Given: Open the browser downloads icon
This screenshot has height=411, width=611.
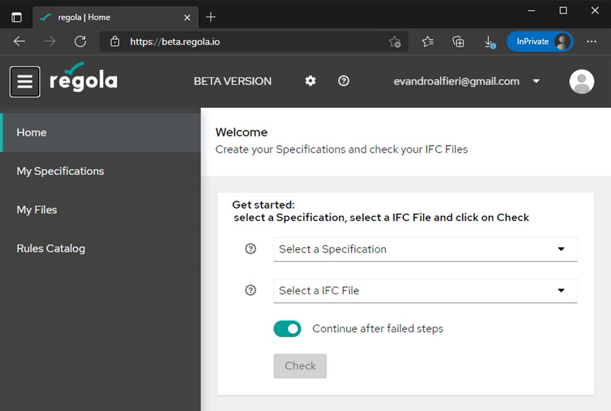Looking at the screenshot, I should (489, 42).
